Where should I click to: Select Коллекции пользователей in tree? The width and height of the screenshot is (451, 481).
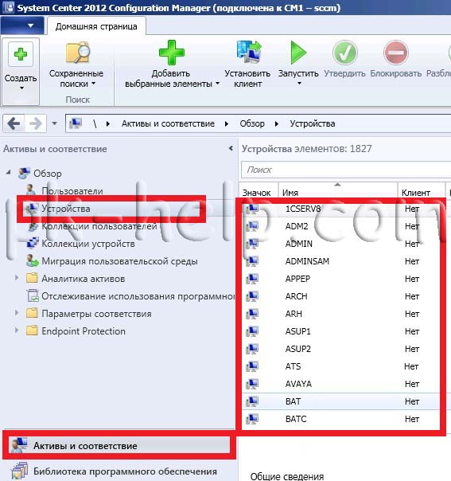[99, 226]
